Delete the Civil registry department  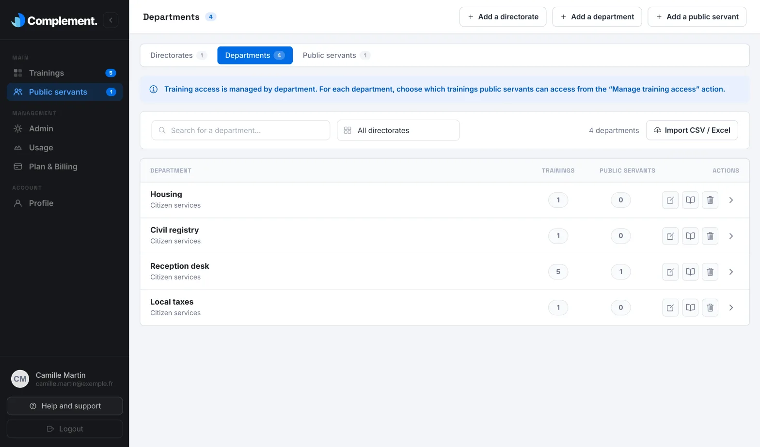[x=710, y=236]
